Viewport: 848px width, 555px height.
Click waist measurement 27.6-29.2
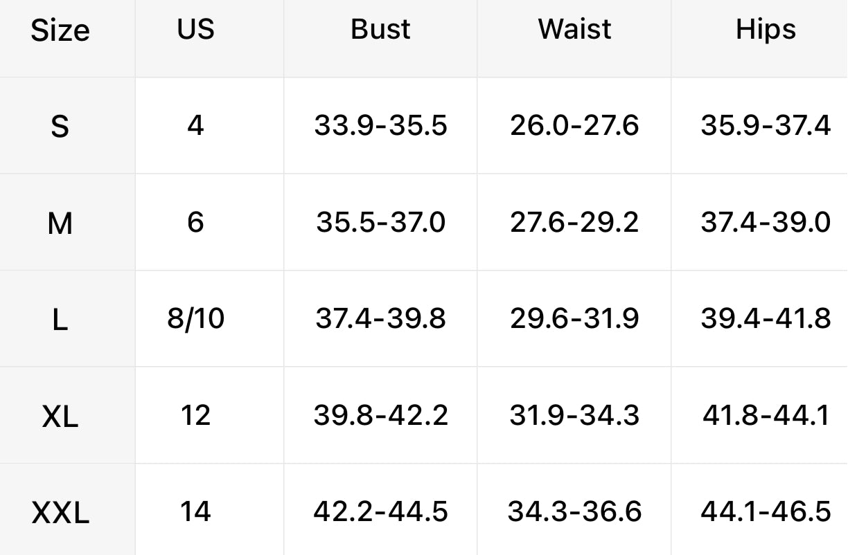(574, 223)
